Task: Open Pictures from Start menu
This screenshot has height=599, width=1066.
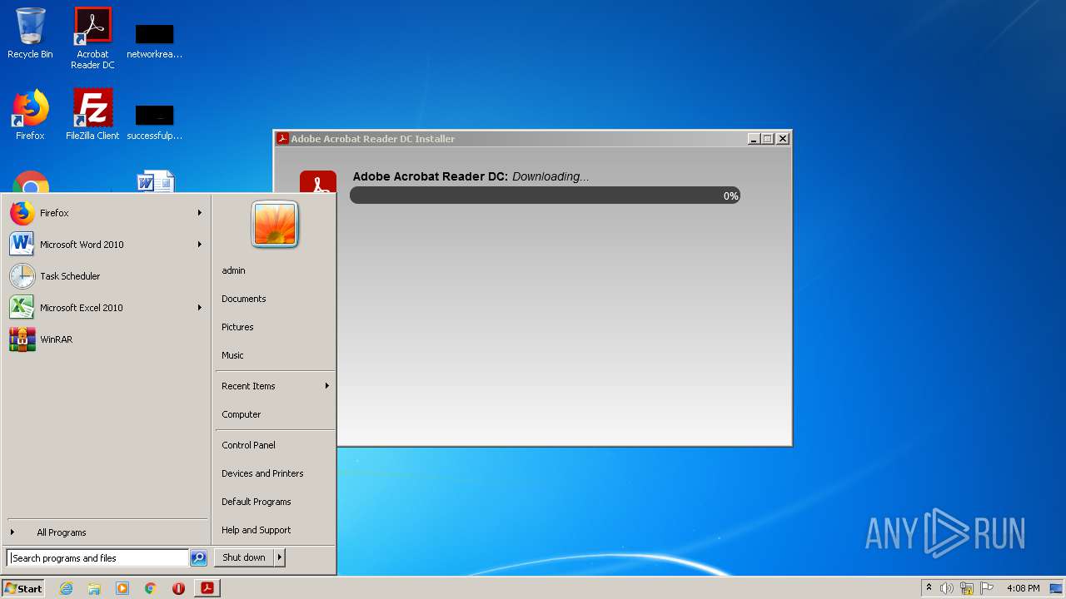Action: tap(275, 327)
